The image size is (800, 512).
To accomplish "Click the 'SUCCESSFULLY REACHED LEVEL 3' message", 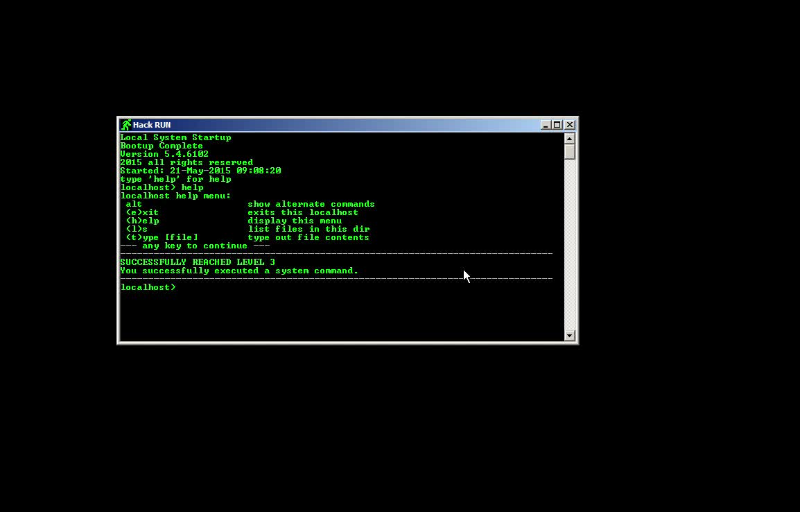I will pos(198,262).
